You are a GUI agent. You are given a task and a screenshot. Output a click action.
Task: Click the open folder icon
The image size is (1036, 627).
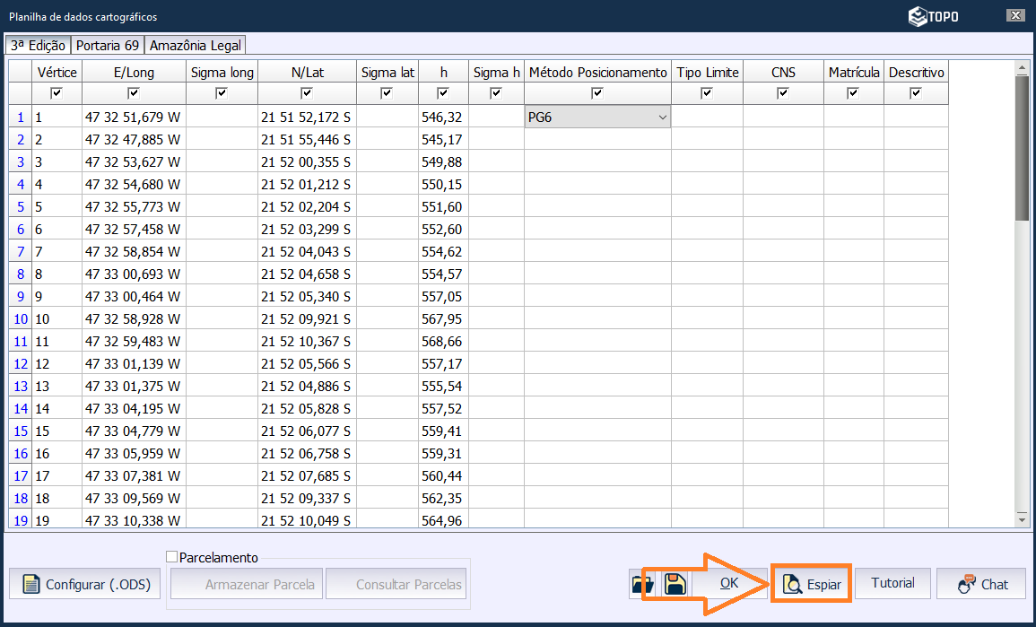[642, 585]
